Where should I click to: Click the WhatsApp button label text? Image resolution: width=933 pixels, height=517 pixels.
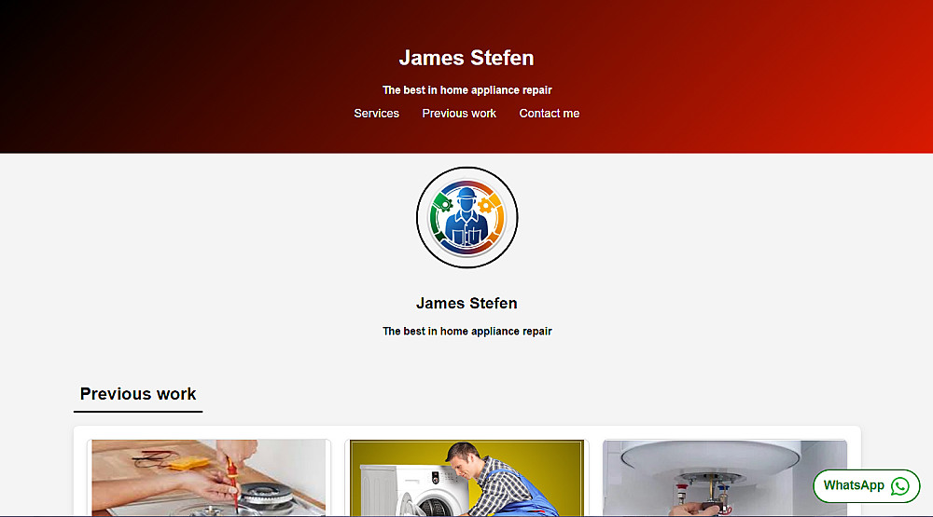coord(854,485)
